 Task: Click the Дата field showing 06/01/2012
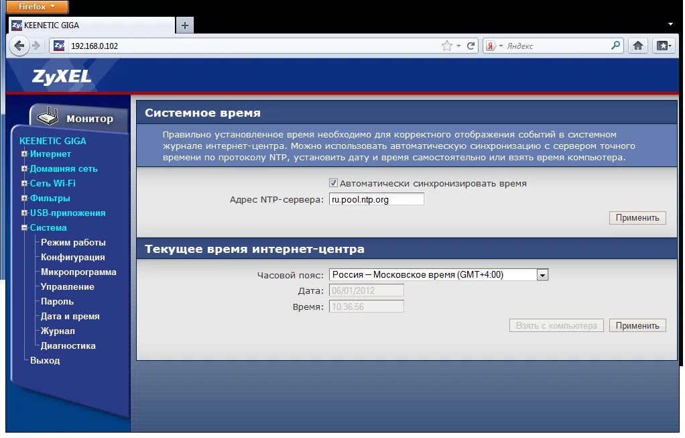click(x=366, y=290)
